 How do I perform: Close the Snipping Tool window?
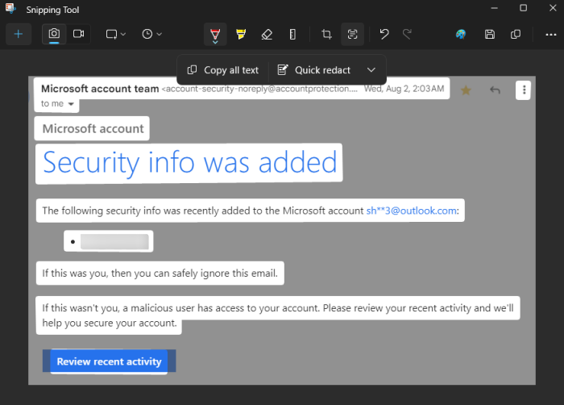click(x=553, y=8)
